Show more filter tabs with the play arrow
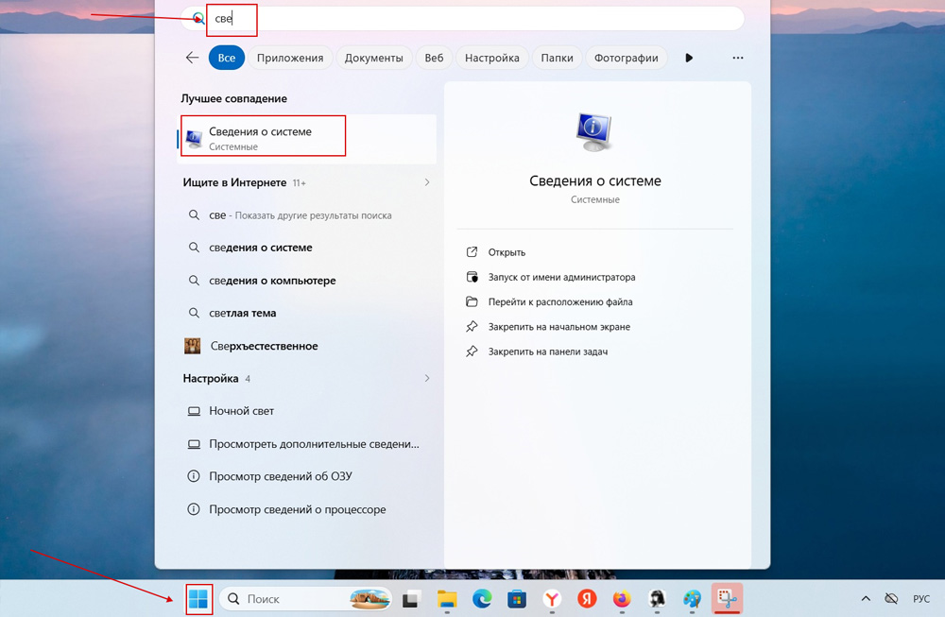The width and height of the screenshot is (945, 617). (689, 58)
